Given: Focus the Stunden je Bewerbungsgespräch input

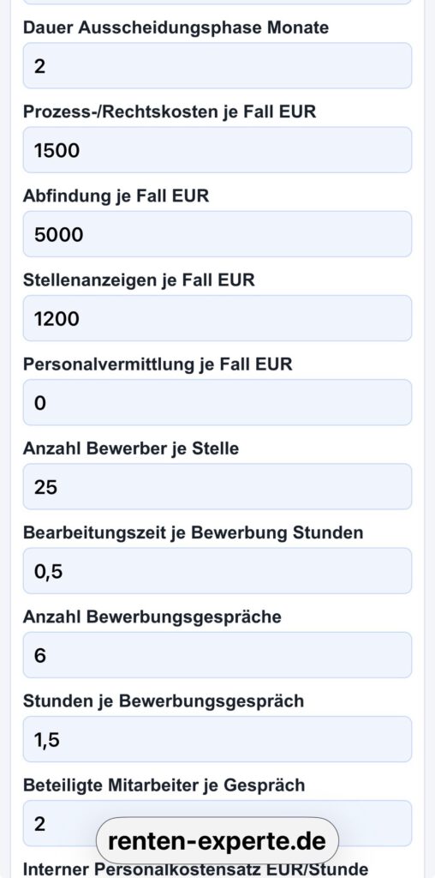Looking at the screenshot, I should pos(217,739).
